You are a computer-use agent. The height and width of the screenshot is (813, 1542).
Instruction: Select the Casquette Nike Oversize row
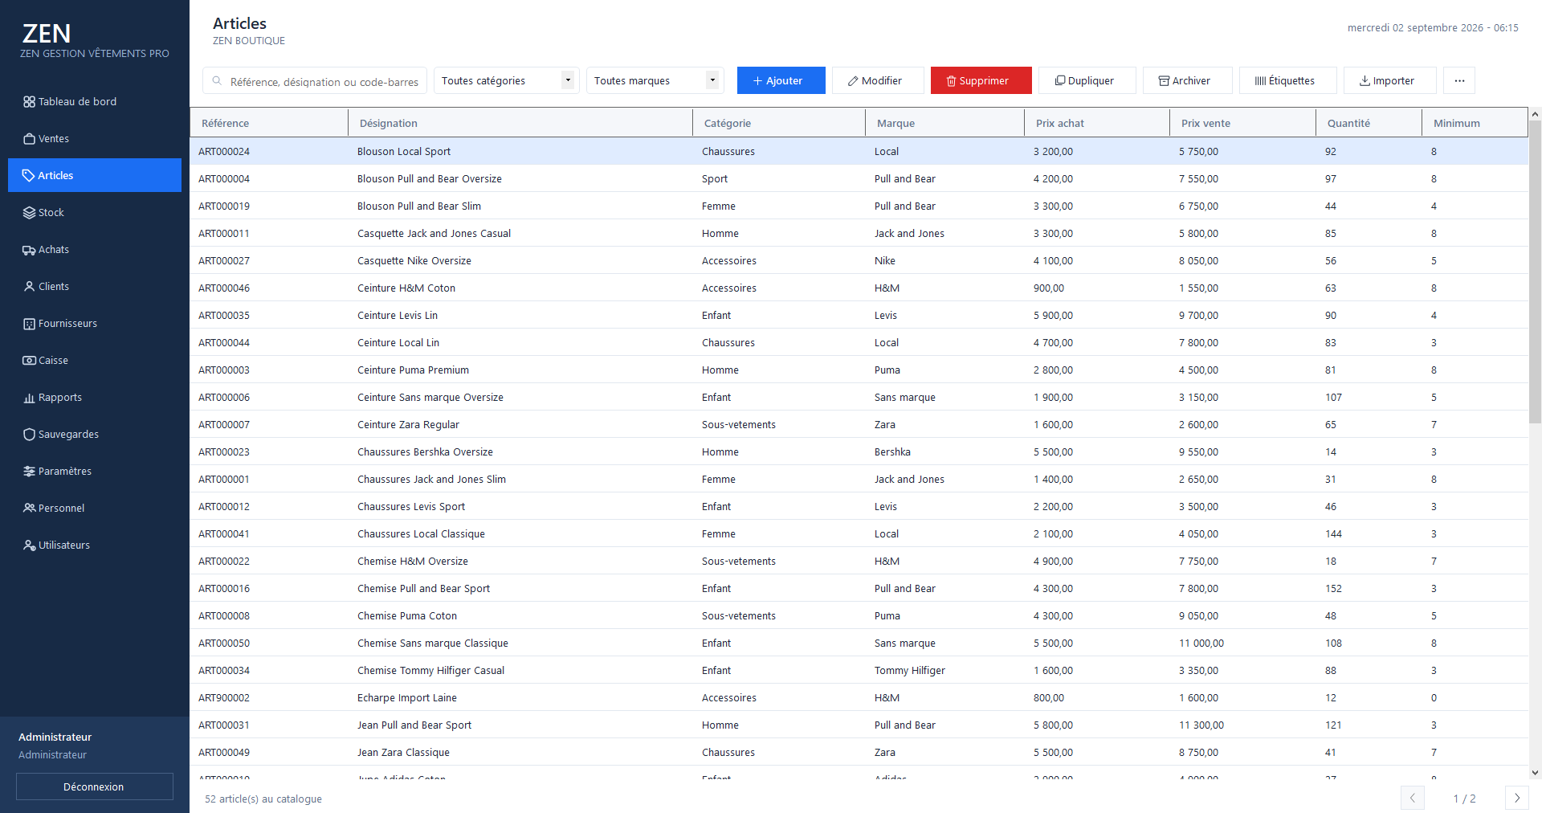pyautogui.click(x=859, y=260)
